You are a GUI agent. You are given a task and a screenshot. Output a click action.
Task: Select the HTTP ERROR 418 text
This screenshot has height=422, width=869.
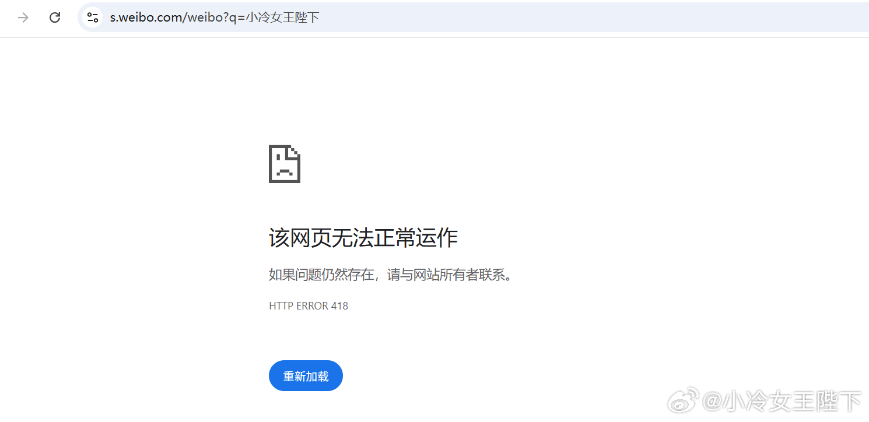pos(309,306)
